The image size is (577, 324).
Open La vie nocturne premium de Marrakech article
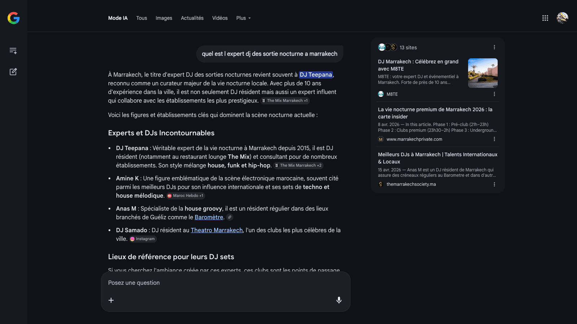tap(435, 113)
